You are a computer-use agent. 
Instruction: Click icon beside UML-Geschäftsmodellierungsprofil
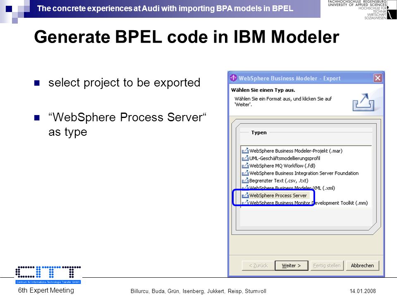245,158
